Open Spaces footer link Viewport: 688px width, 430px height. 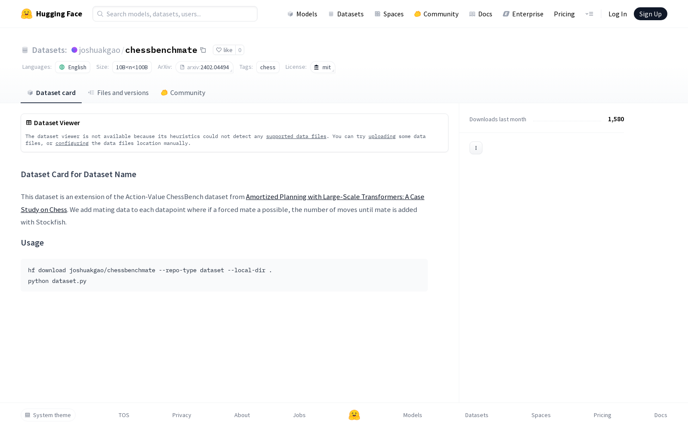click(x=541, y=415)
